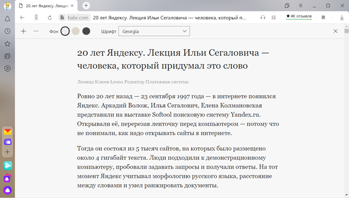Open notifications bell in sidebar
Viewport: 349px width, 198px height.
[x=7, y=19]
